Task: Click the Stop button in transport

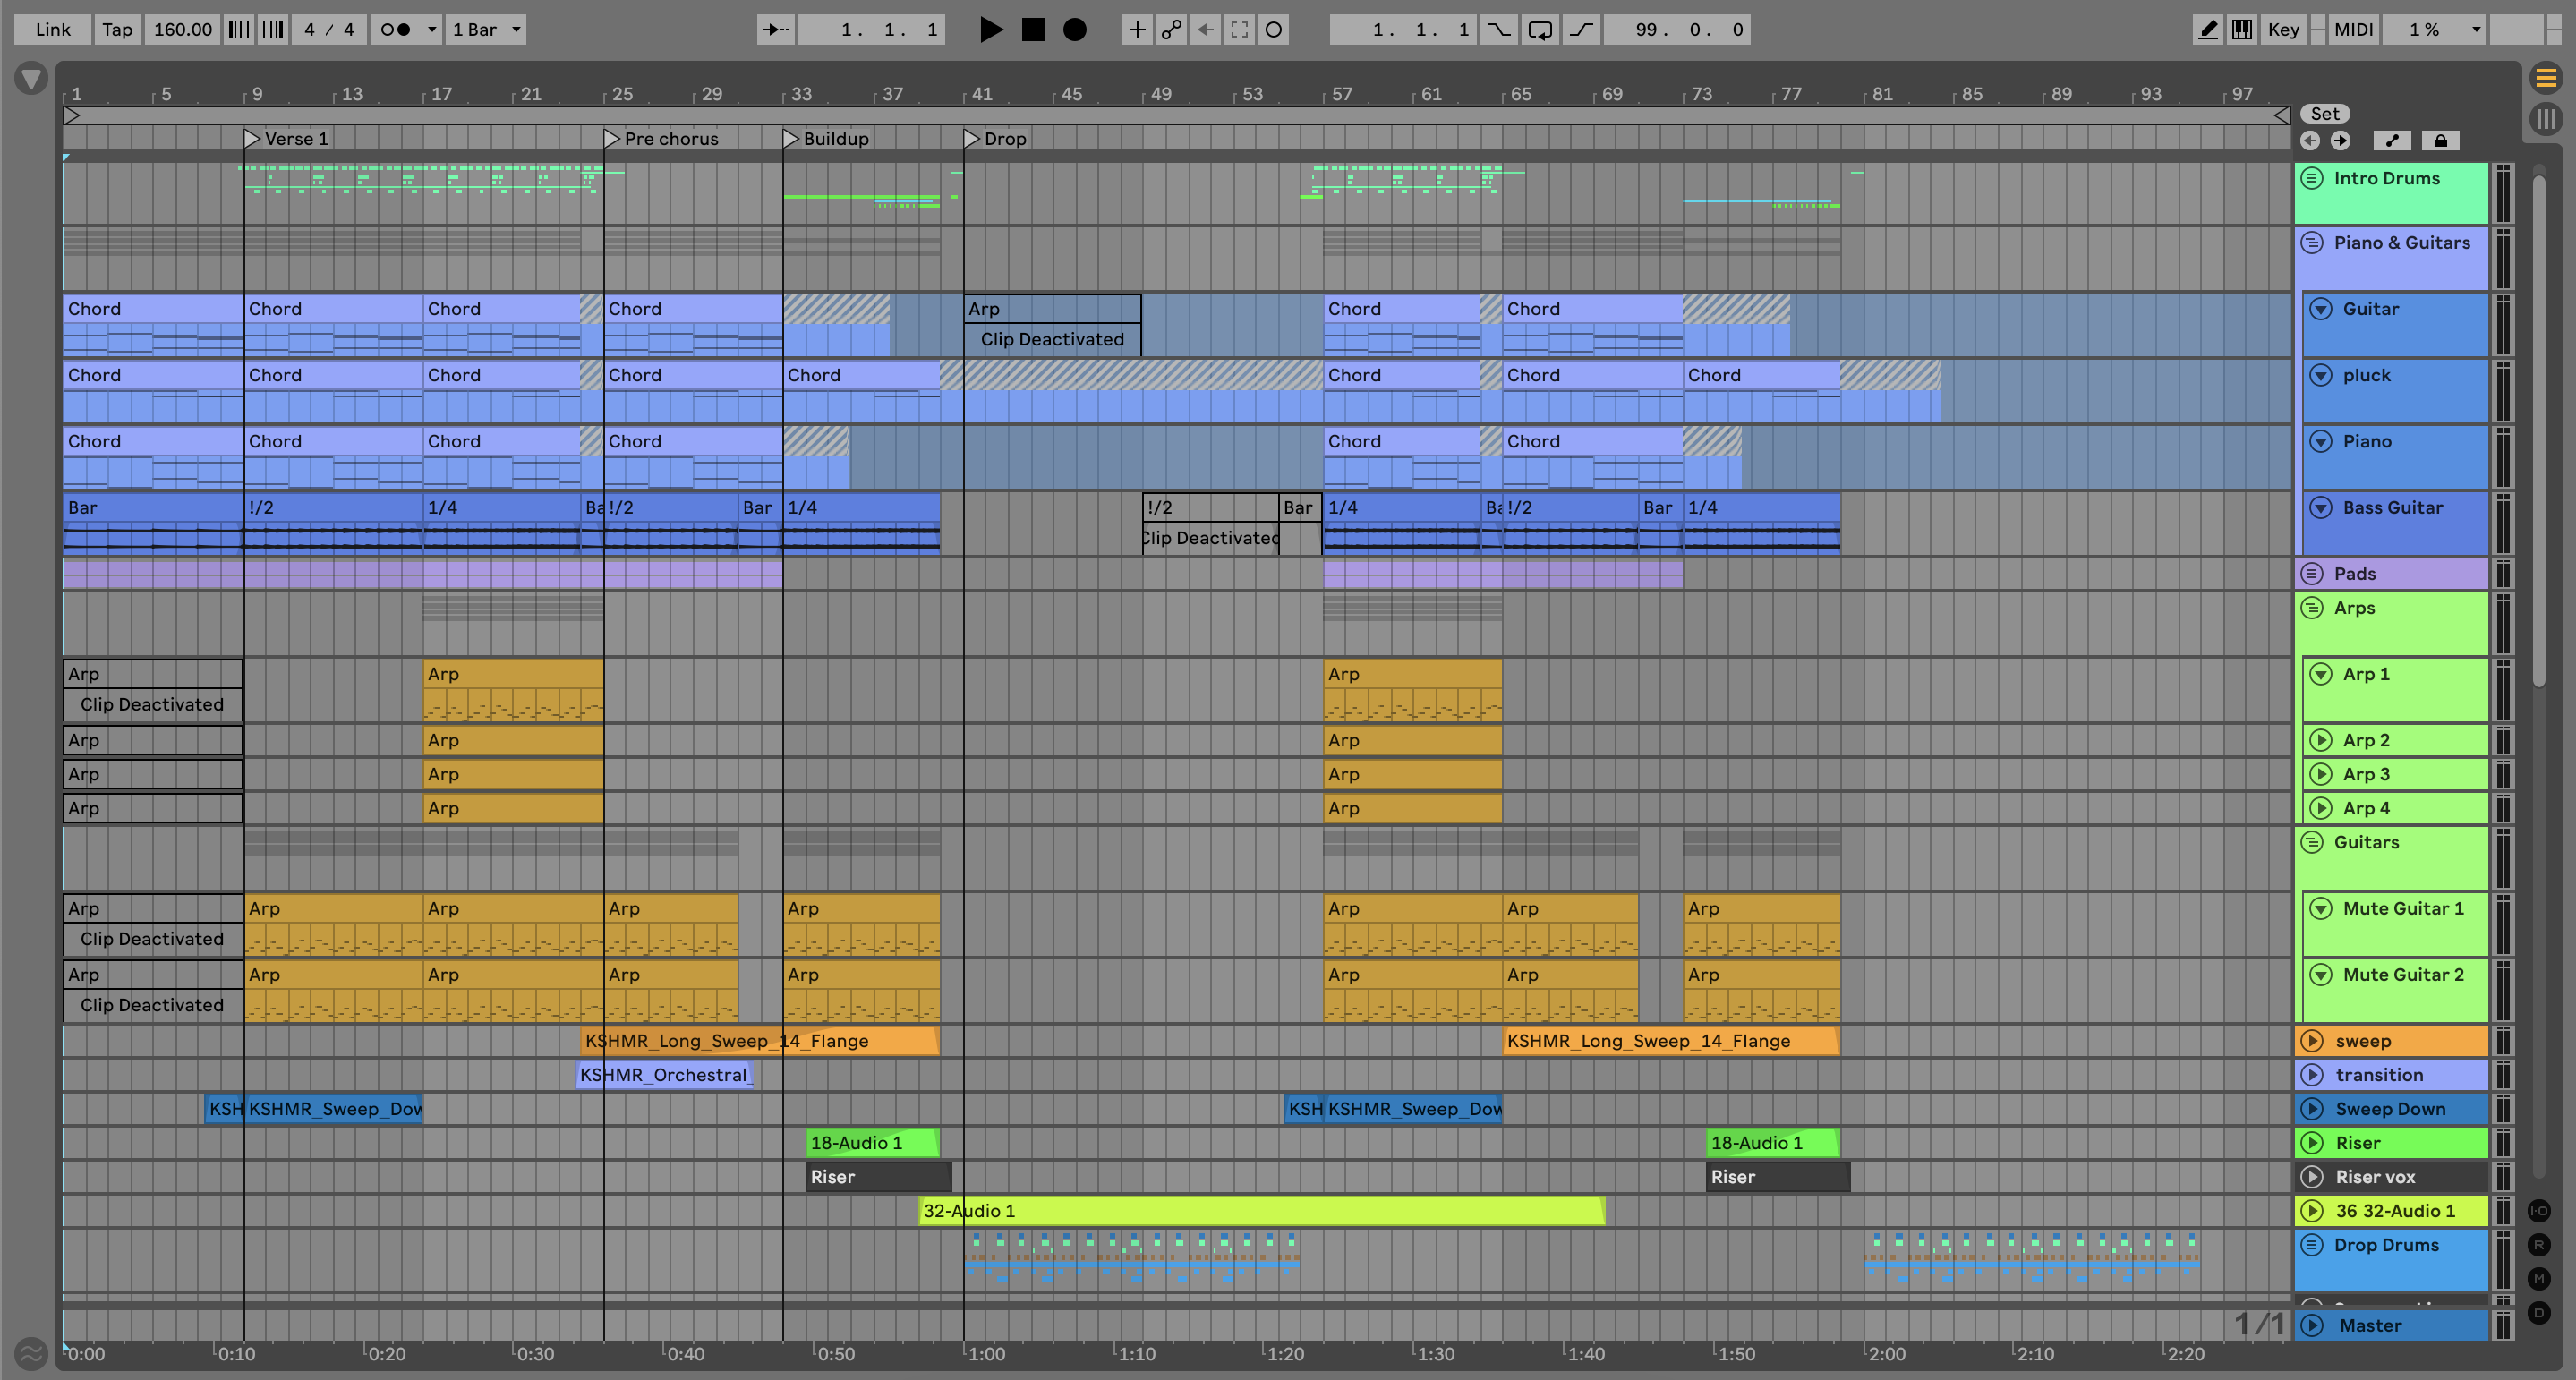Action: click(x=1033, y=30)
